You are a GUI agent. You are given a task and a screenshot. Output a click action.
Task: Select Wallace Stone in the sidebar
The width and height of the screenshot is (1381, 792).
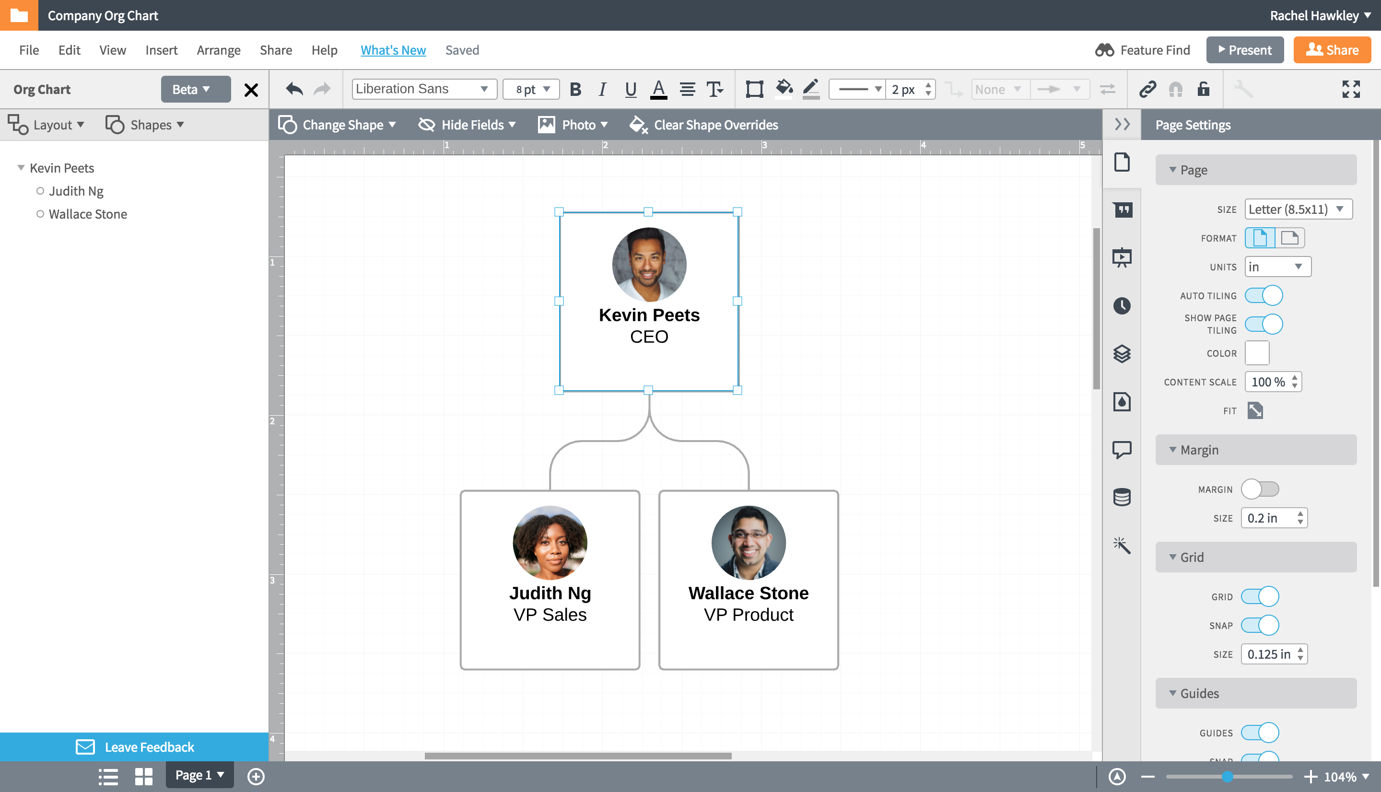[88, 213]
